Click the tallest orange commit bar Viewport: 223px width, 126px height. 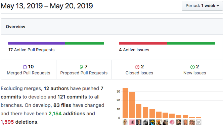click(126, 103)
